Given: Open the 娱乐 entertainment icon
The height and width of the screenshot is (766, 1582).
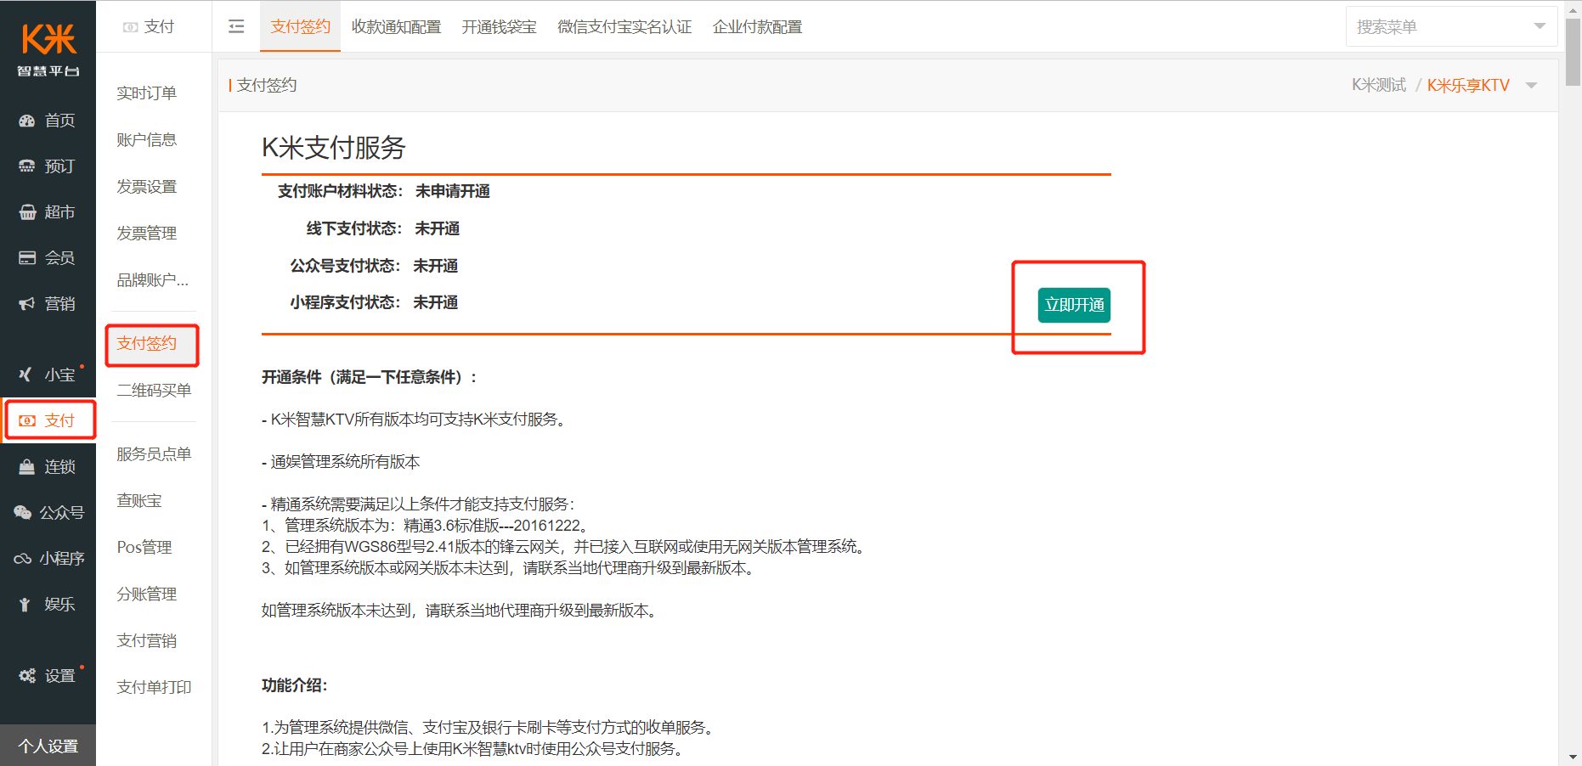Looking at the screenshot, I should click(25, 605).
